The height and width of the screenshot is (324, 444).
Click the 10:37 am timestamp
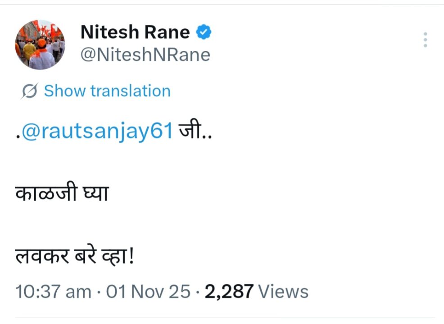click(x=53, y=292)
